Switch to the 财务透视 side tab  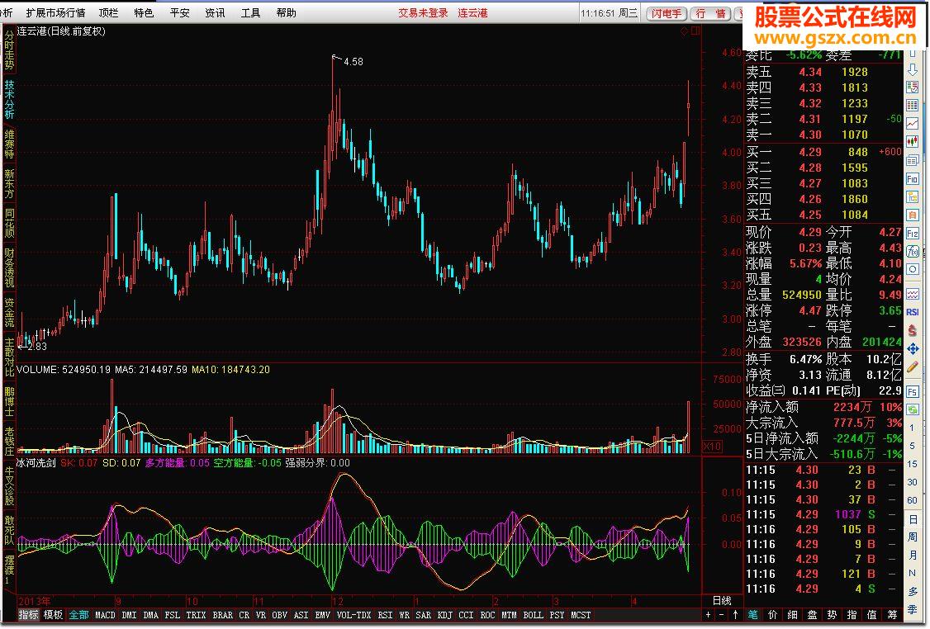[x=9, y=268]
